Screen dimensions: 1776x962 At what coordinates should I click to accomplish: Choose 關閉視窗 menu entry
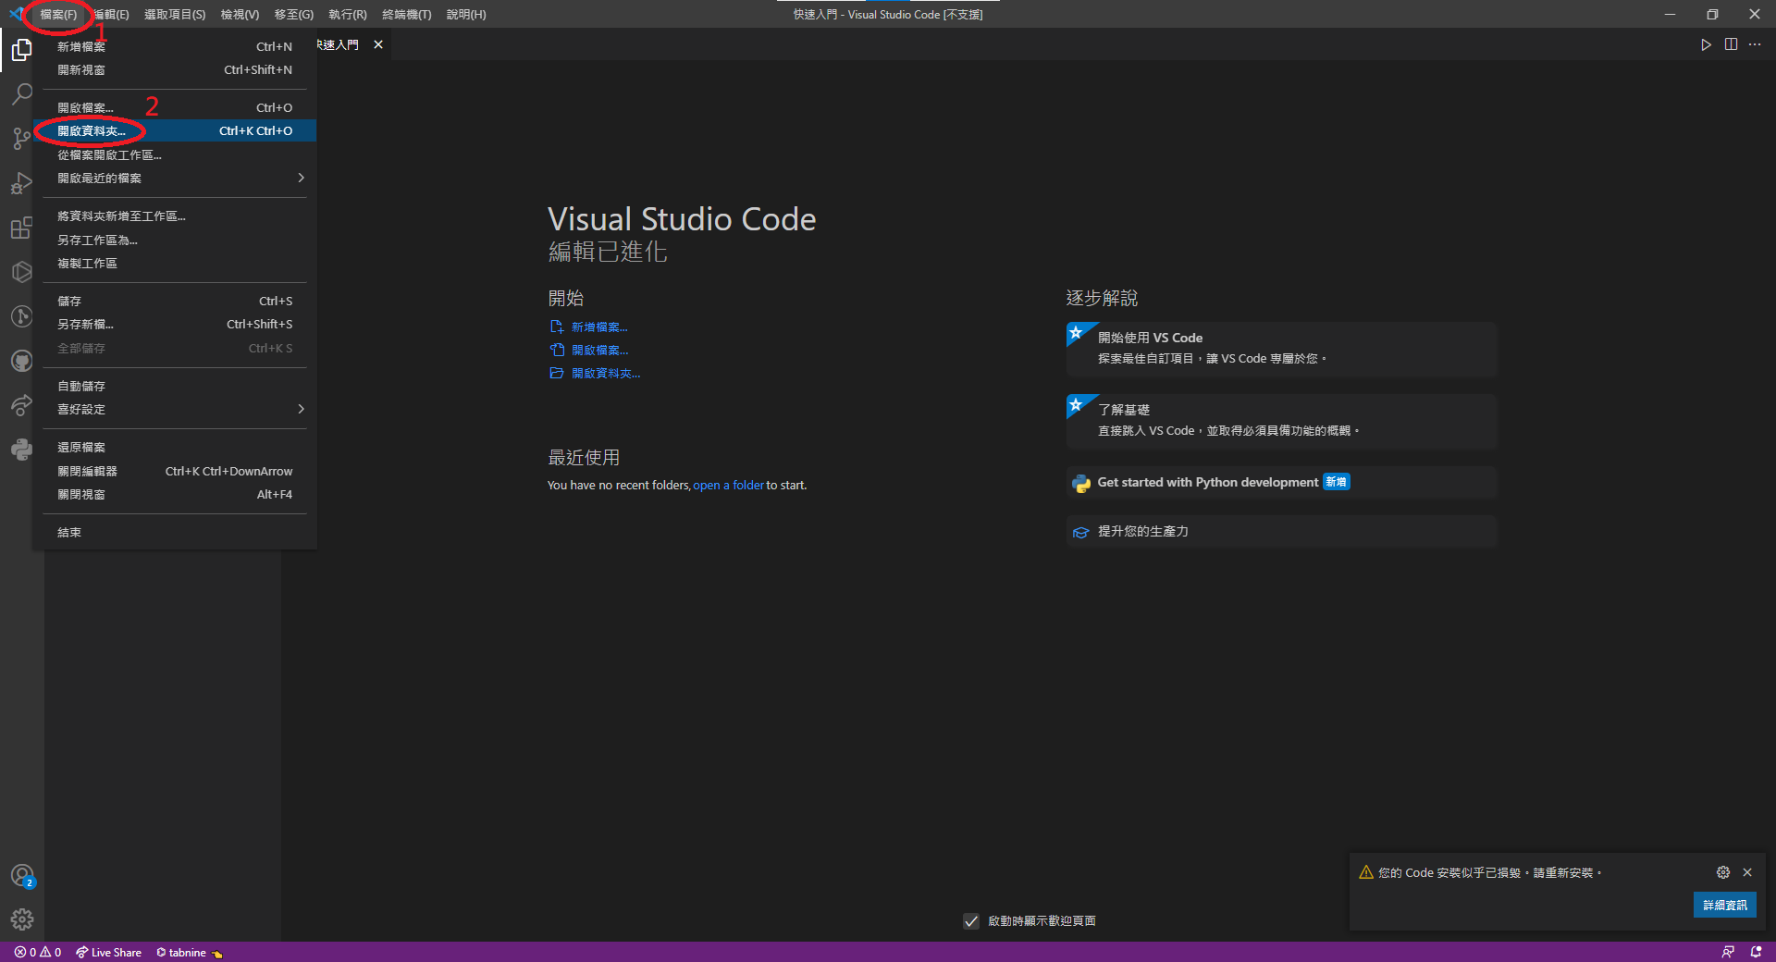click(x=175, y=494)
